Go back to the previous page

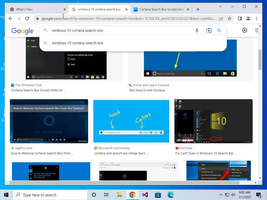(10, 18)
